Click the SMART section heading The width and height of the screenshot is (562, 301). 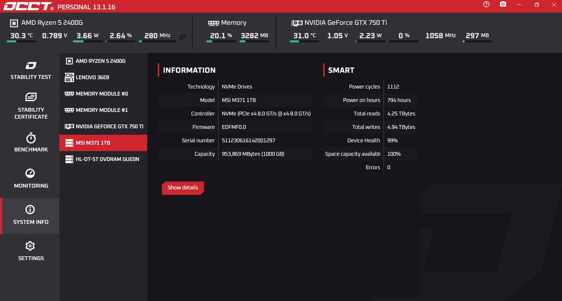pyautogui.click(x=341, y=70)
